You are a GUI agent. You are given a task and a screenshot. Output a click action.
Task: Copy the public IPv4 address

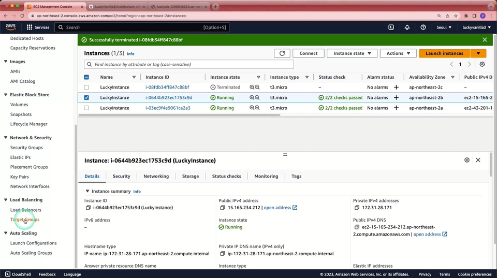(x=223, y=208)
